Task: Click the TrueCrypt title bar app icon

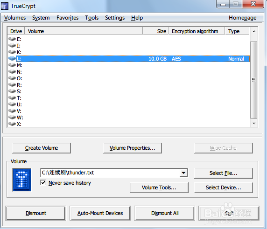Action: click(5, 6)
